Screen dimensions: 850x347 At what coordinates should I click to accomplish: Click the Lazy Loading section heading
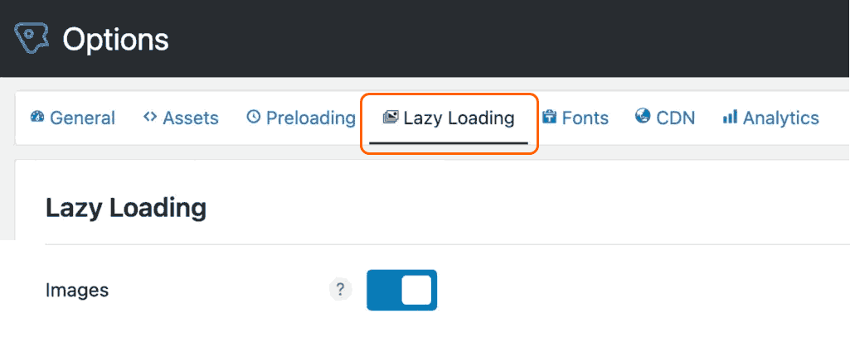point(125,208)
